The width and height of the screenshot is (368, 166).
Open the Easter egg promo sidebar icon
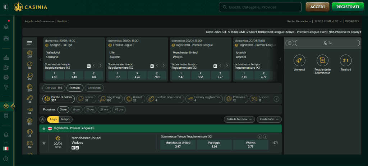pos(6,27)
